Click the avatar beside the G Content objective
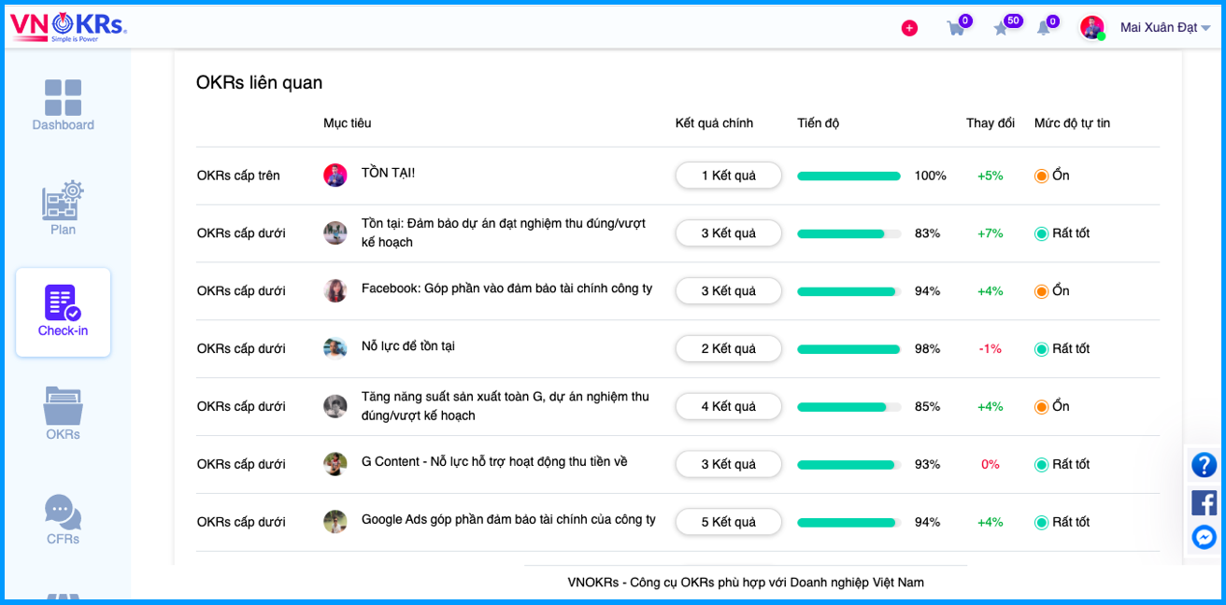Image resolution: width=1226 pixels, height=605 pixels. pos(335,465)
